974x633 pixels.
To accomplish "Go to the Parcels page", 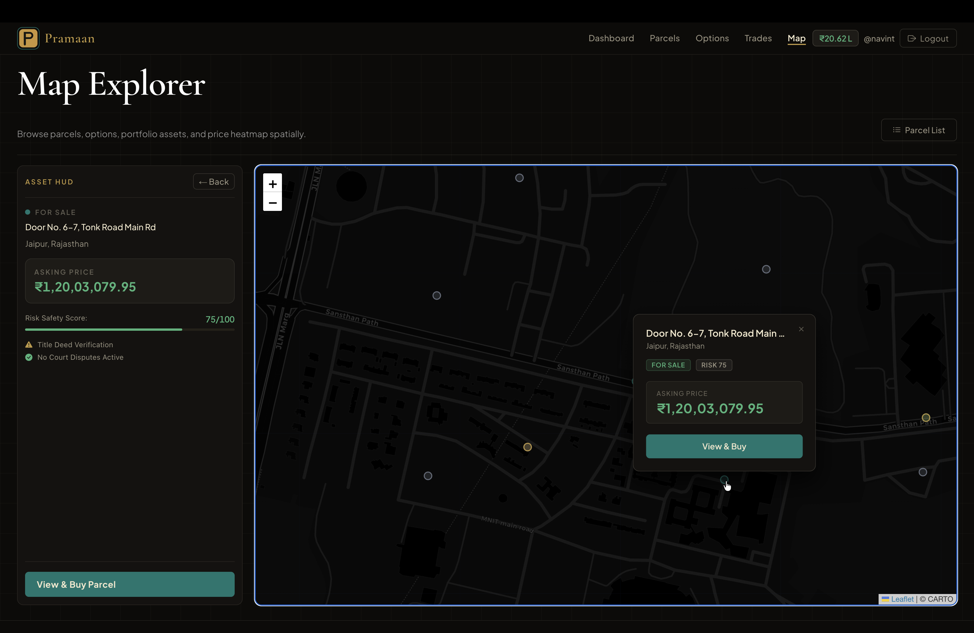I will click(x=665, y=38).
